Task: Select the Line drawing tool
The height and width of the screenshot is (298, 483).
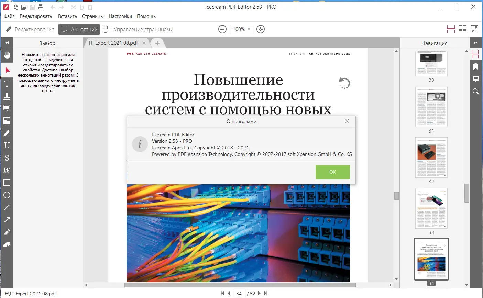Action: [7, 207]
